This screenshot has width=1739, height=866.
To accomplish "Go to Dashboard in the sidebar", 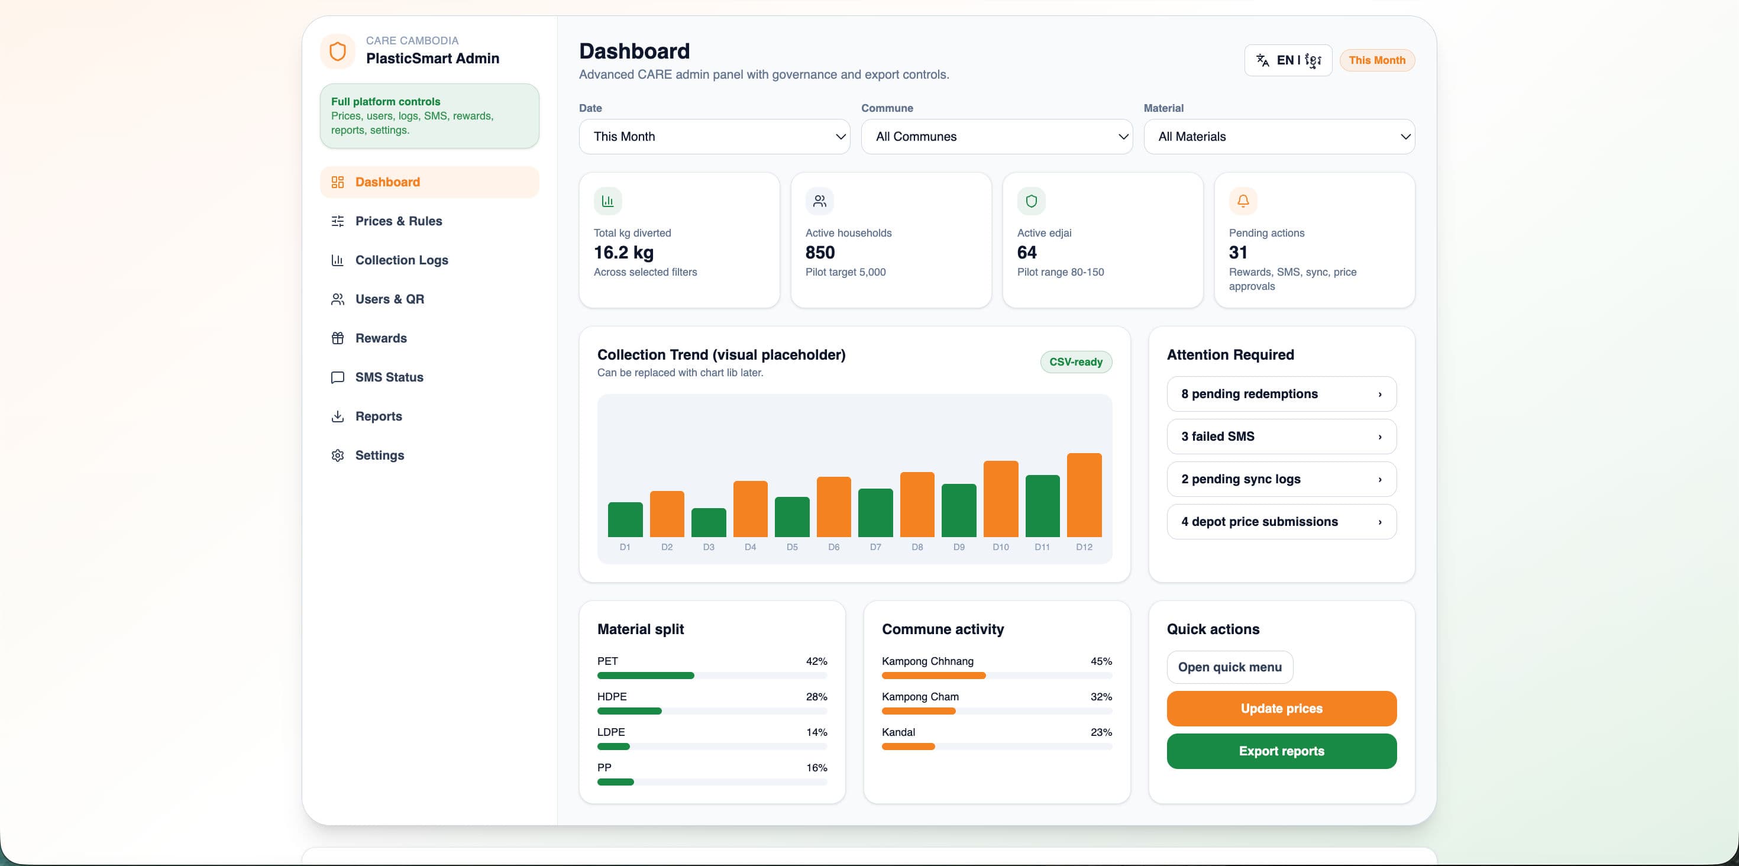I will (429, 182).
